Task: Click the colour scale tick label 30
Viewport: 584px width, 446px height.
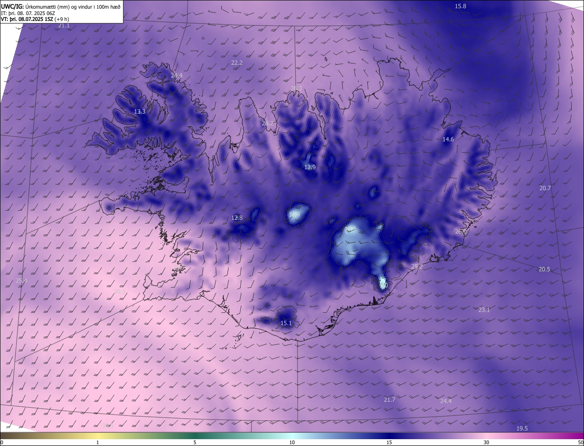Action: pyautogui.click(x=486, y=442)
